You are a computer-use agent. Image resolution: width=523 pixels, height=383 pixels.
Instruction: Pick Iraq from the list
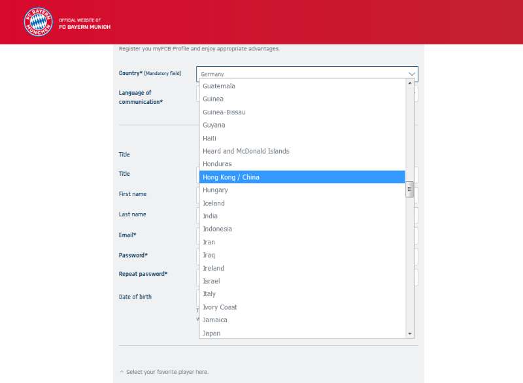(x=302, y=255)
